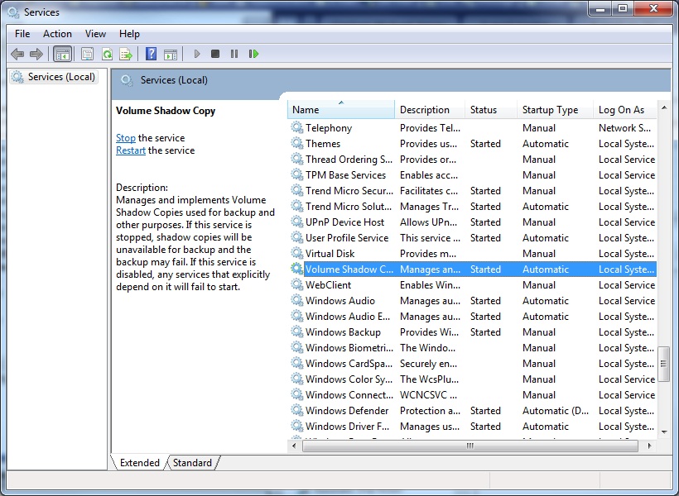Click the Pause Service icon
Screen dimensions: 679x496
234,54
